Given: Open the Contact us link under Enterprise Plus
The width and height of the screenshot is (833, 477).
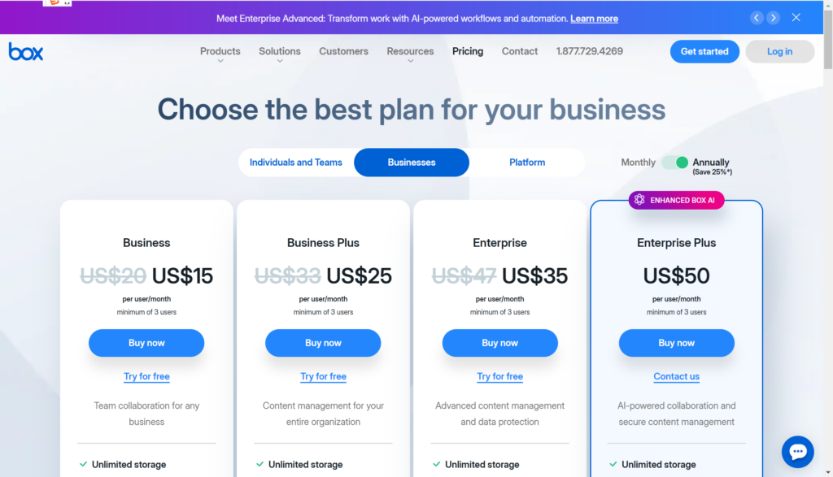Looking at the screenshot, I should pyautogui.click(x=676, y=376).
